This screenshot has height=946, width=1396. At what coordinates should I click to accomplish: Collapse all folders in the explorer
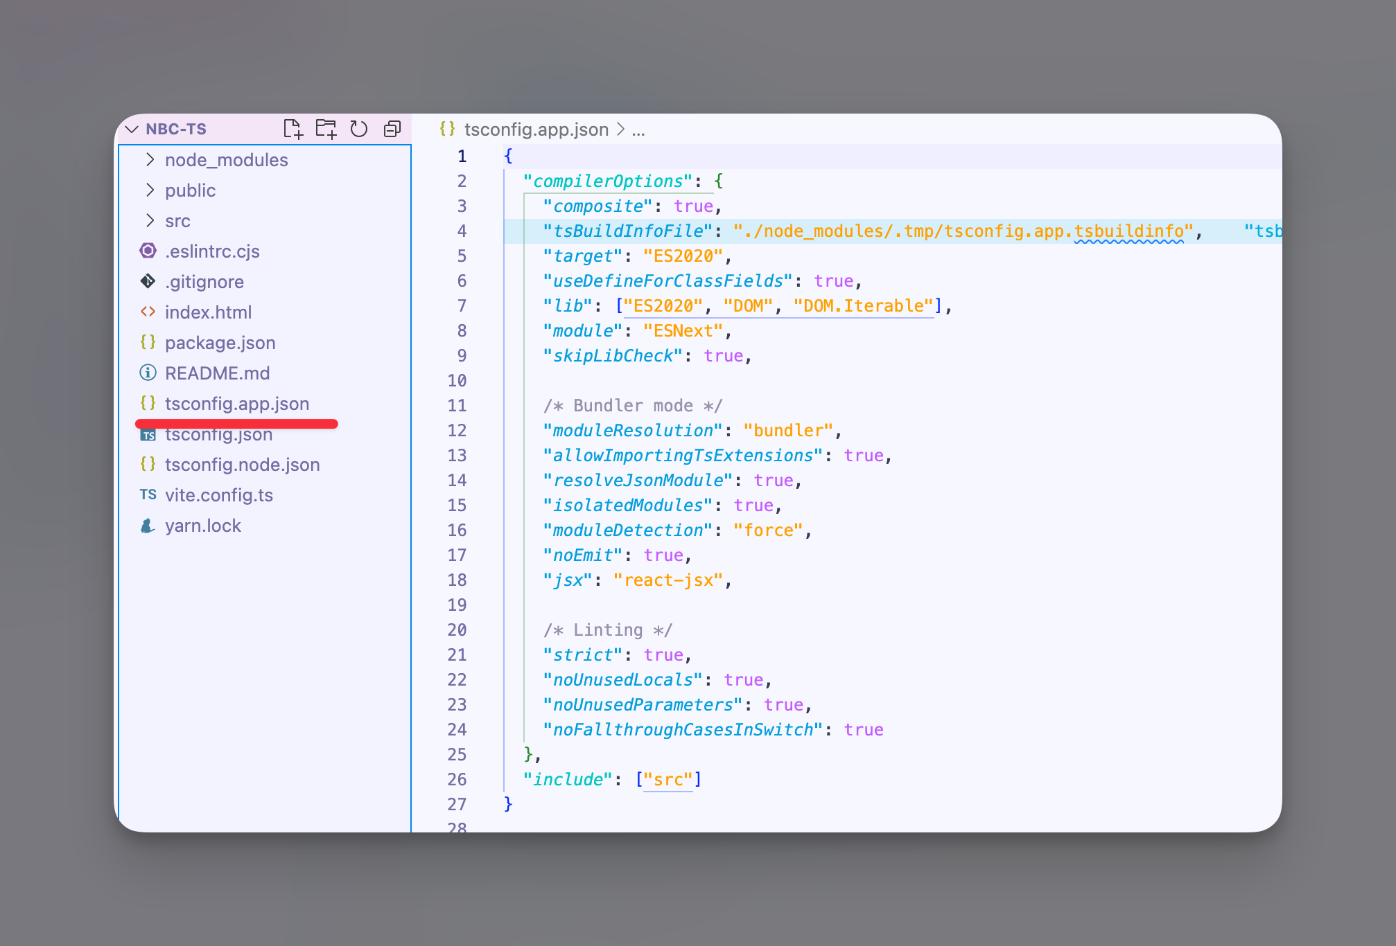pos(392,129)
